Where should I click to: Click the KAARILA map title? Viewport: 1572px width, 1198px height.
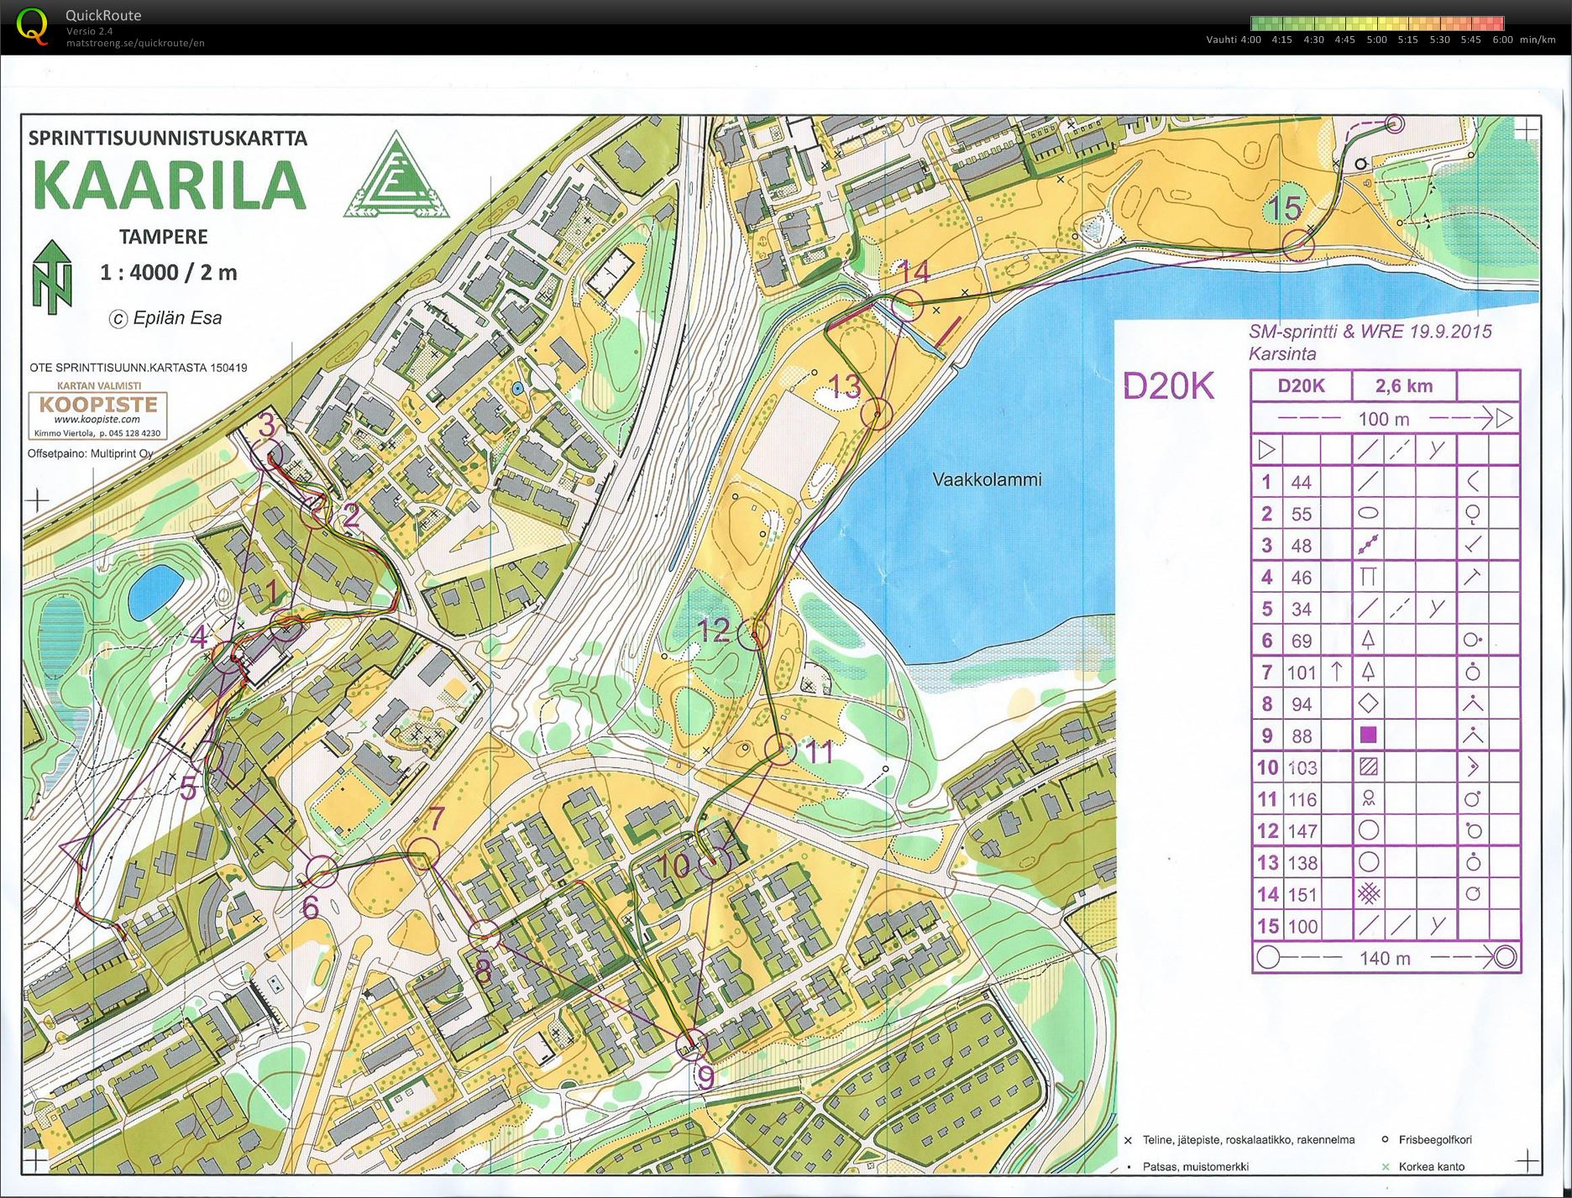tap(169, 185)
